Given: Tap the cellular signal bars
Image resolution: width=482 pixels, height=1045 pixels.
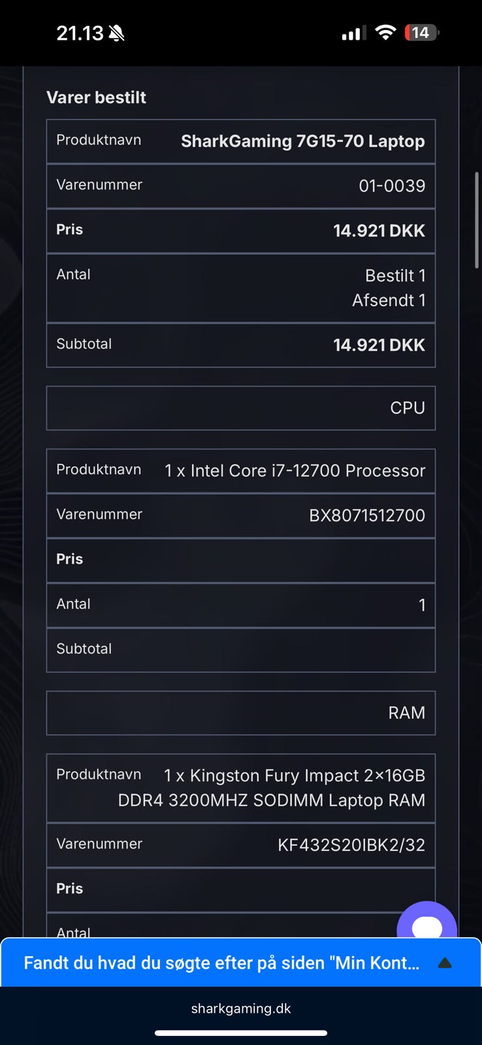Looking at the screenshot, I should click(x=354, y=33).
